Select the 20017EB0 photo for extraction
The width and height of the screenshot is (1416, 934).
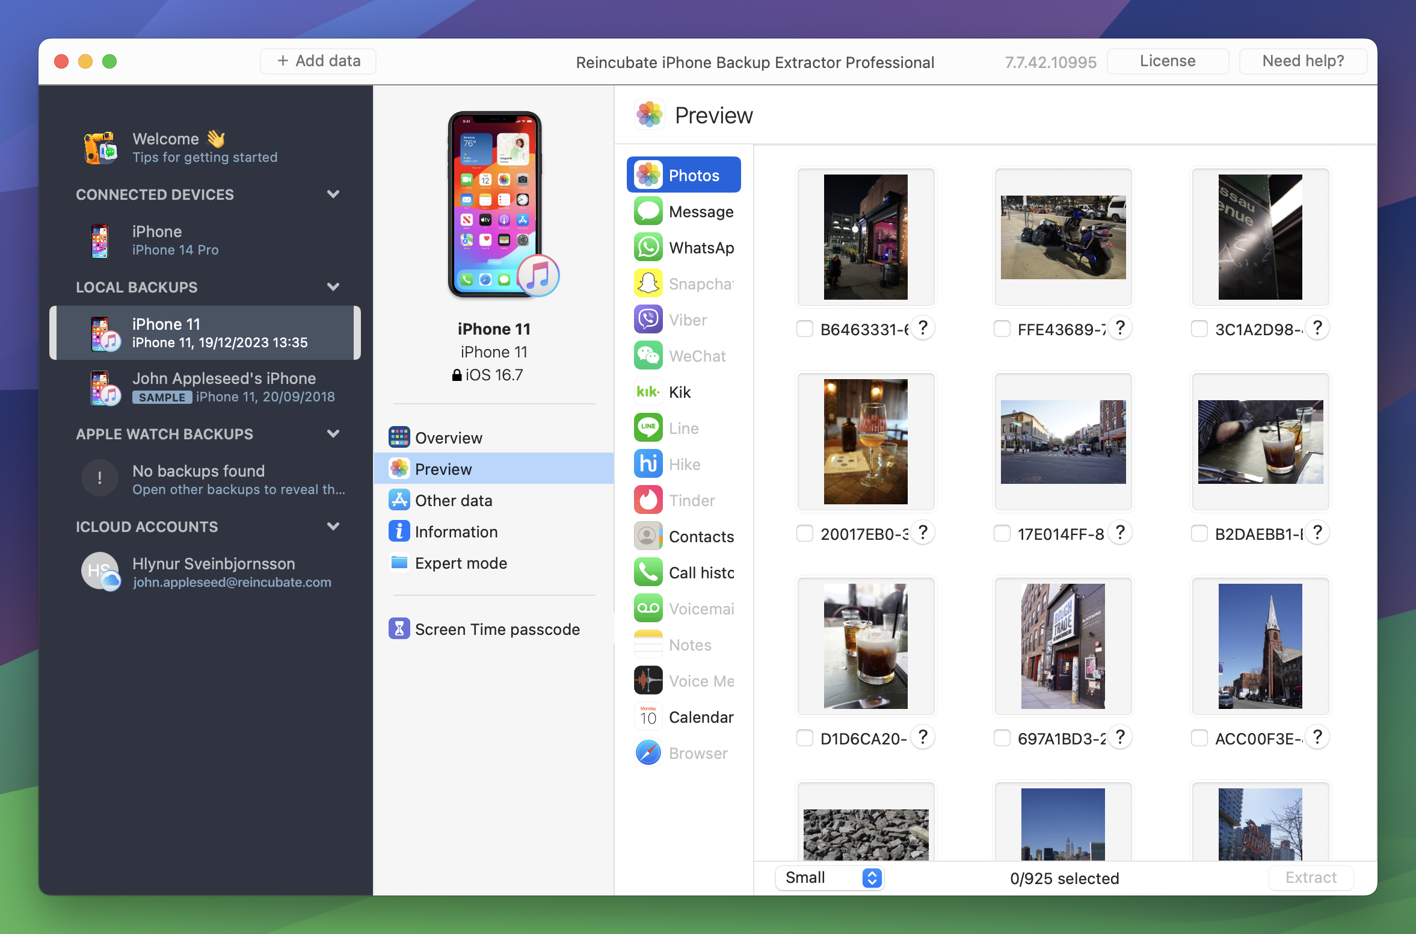[805, 533]
